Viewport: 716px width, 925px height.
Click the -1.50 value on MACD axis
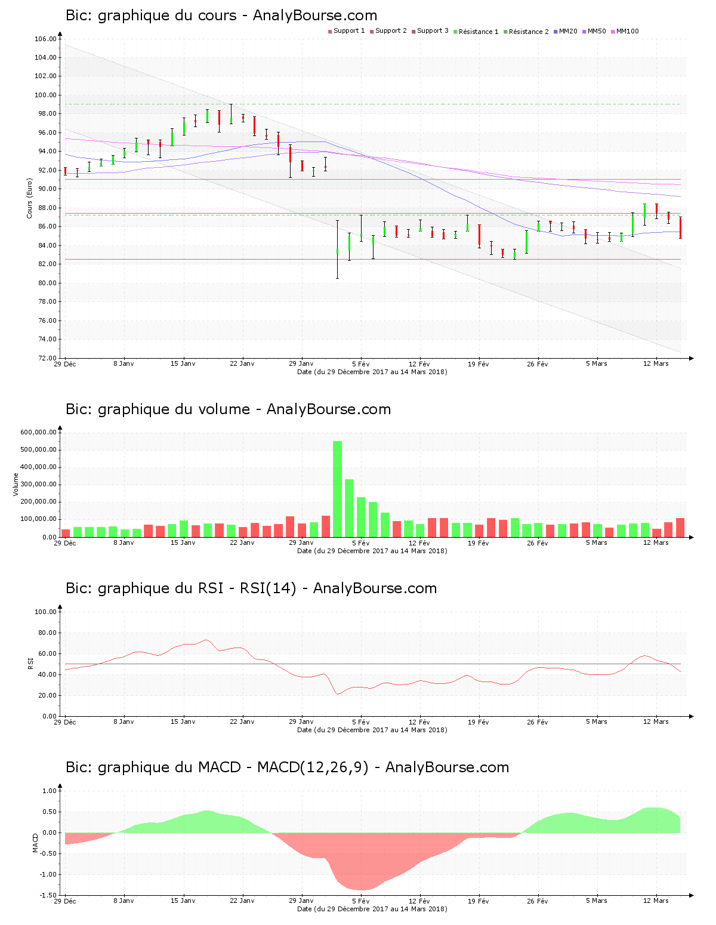pos(48,895)
